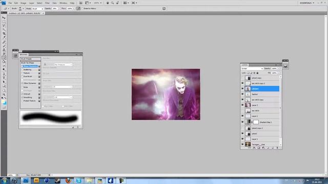Viewport: 328px width, 184px height.
Task: Enable airbrush icon in options bar
Action: tap(78, 9)
